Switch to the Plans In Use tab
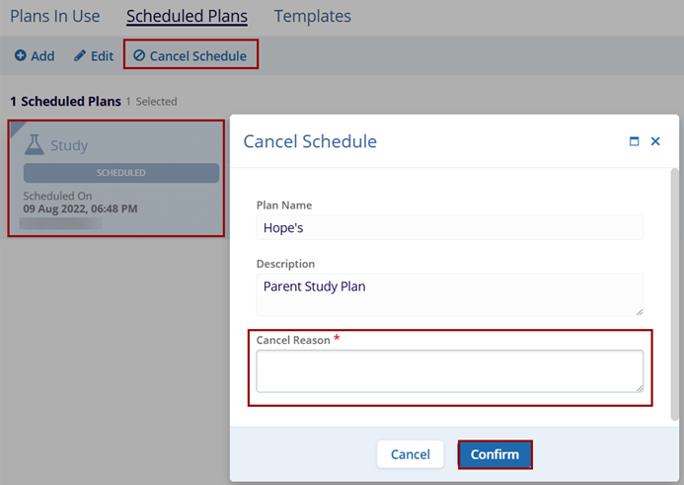 [x=55, y=16]
